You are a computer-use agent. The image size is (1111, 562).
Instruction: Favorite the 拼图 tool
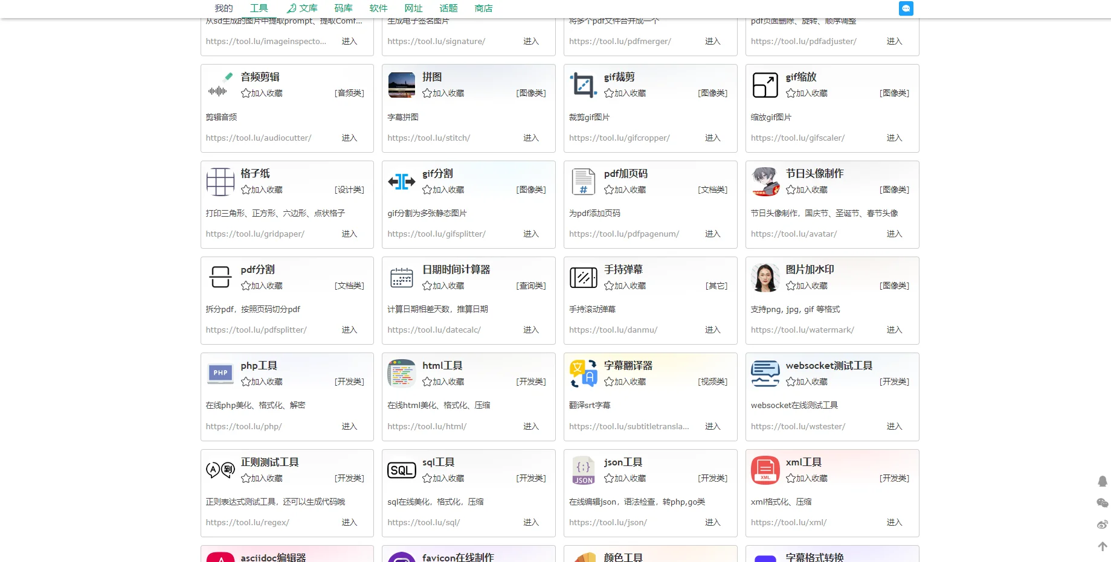click(443, 94)
